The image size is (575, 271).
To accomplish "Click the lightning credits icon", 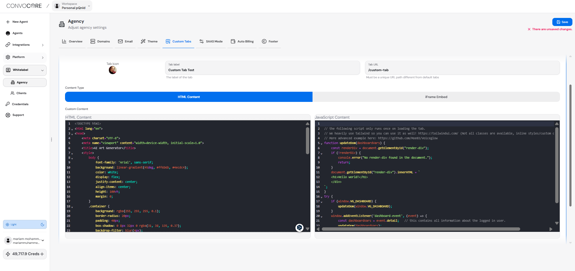I will coord(8,254).
